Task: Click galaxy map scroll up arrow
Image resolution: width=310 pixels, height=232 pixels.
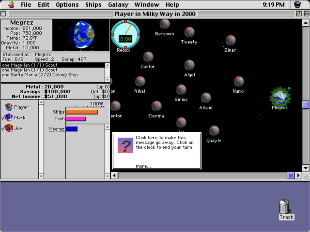Action: (x=306, y=23)
